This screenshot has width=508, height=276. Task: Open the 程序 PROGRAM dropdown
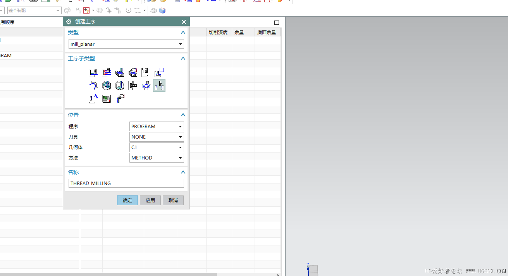(157, 127)
